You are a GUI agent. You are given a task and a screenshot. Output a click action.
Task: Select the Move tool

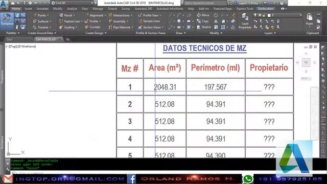tap(203, 15)
